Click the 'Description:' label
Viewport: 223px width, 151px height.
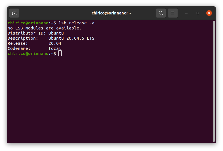point(23,38)
